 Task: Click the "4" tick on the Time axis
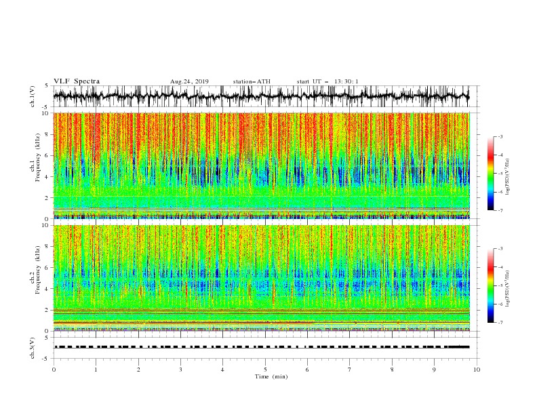coord(222,370)
